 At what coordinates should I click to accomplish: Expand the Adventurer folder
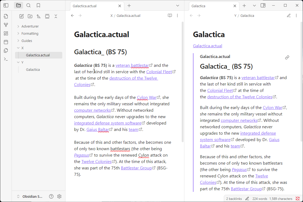click(x=30, y=26)
